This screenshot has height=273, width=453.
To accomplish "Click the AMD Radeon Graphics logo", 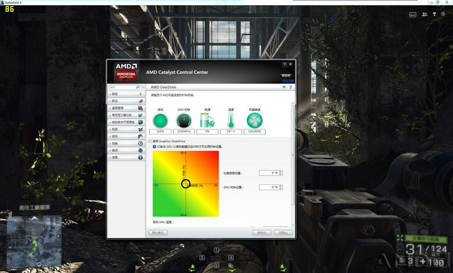I will (x=126, y=71).
